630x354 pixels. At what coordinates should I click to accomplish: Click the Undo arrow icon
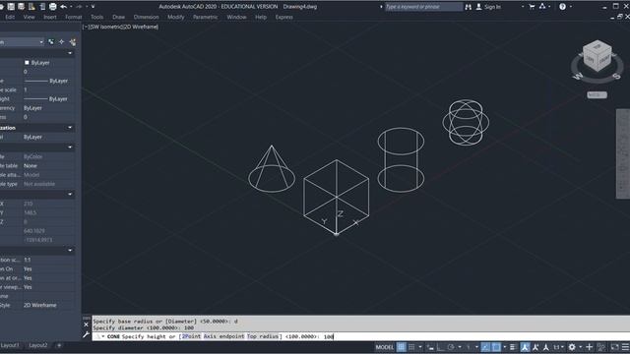(63, 7)
